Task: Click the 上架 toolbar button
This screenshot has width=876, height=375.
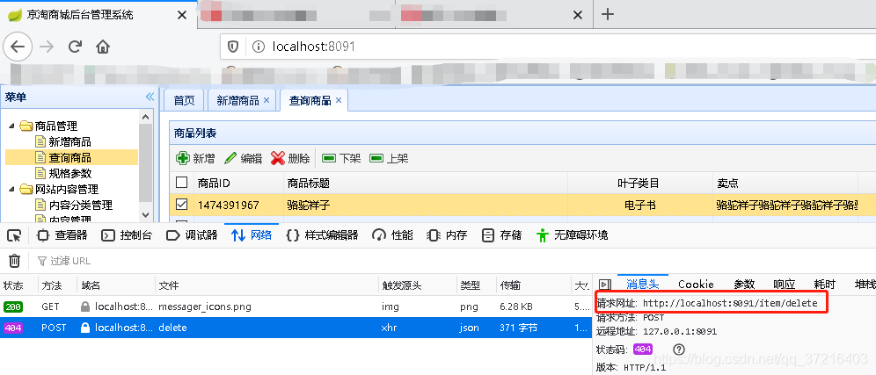Action: (x=389, y=158)
